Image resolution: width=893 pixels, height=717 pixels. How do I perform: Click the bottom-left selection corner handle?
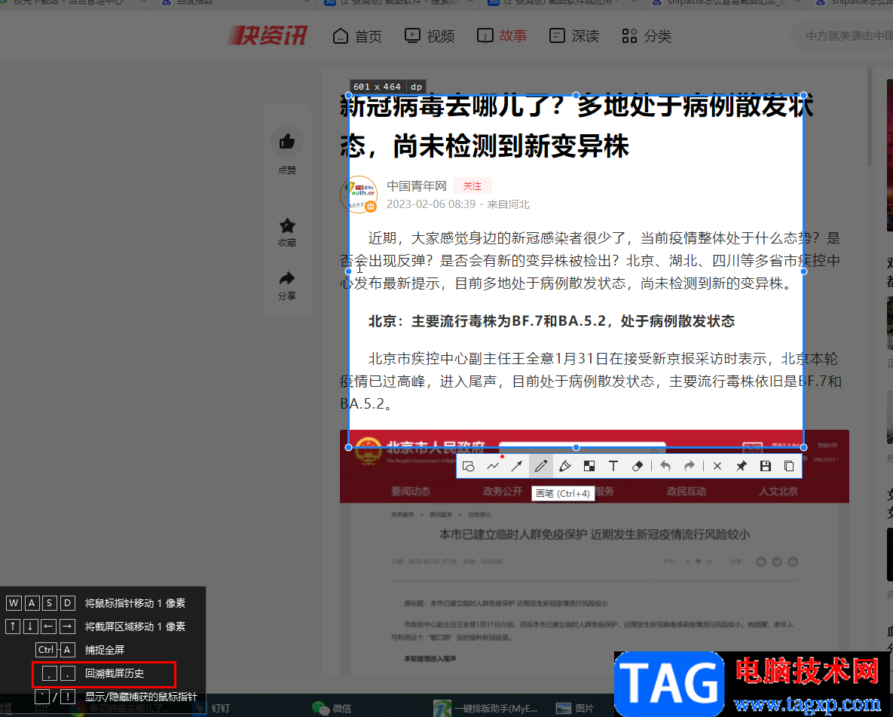pyautogui.click(x=349, y=447)
